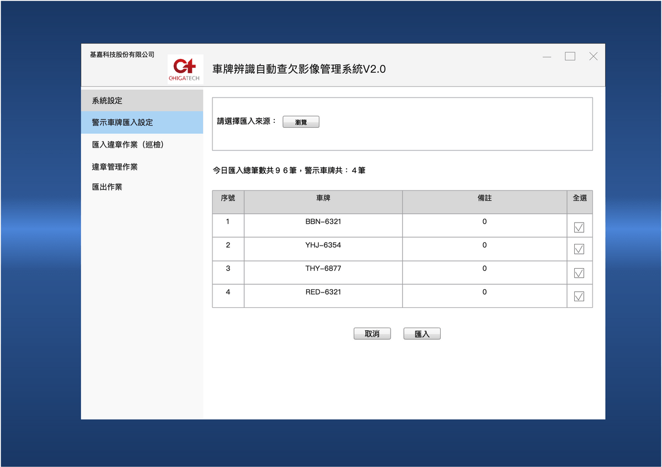Viewport: 662px width, 467px height.
Task: Click the 匯入 import button
Action: [422, 334]
